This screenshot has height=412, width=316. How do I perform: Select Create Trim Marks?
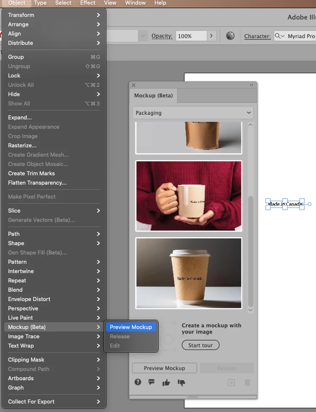(x=54, y=174)
